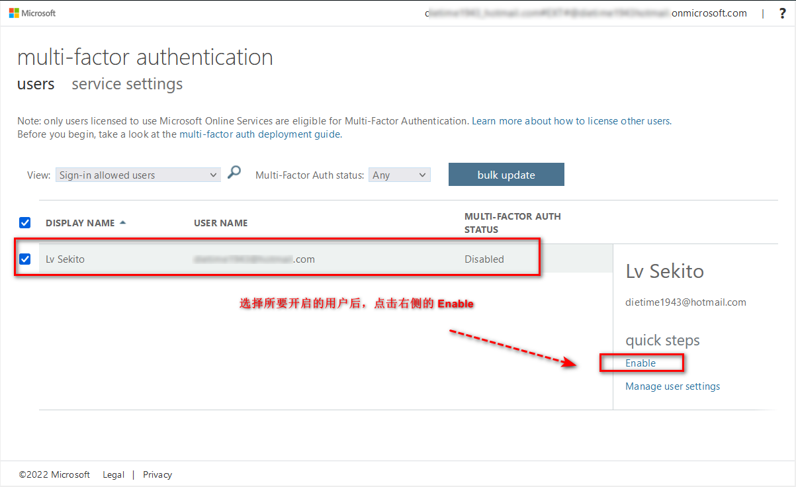Open search with the magnifying glass icon
Viewport: 796px width, 487px height.
point(234,171)
